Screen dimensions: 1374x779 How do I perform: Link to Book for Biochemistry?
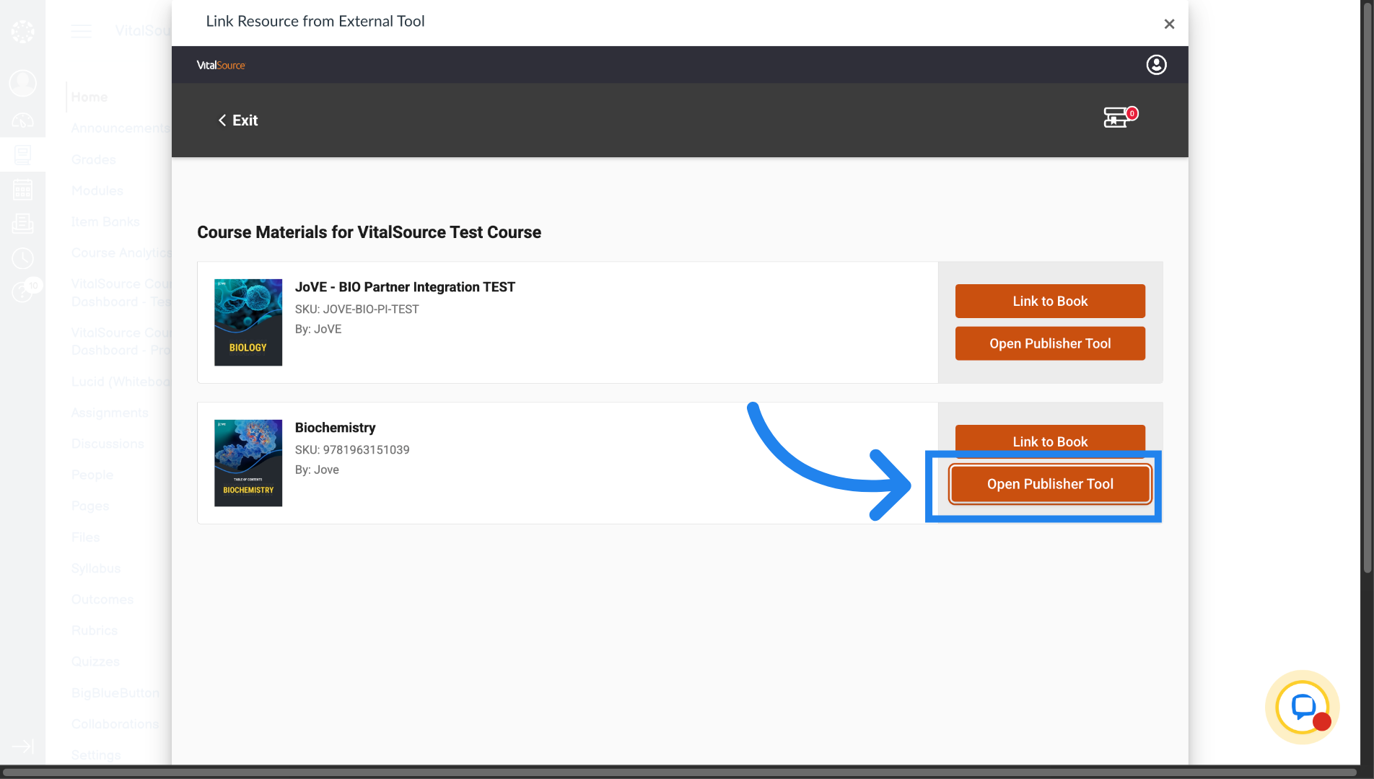point(1050,440)
